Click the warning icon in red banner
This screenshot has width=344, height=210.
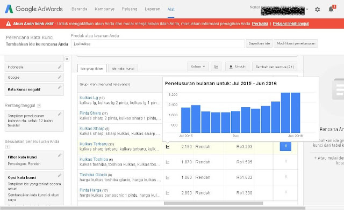pos(9,24)
